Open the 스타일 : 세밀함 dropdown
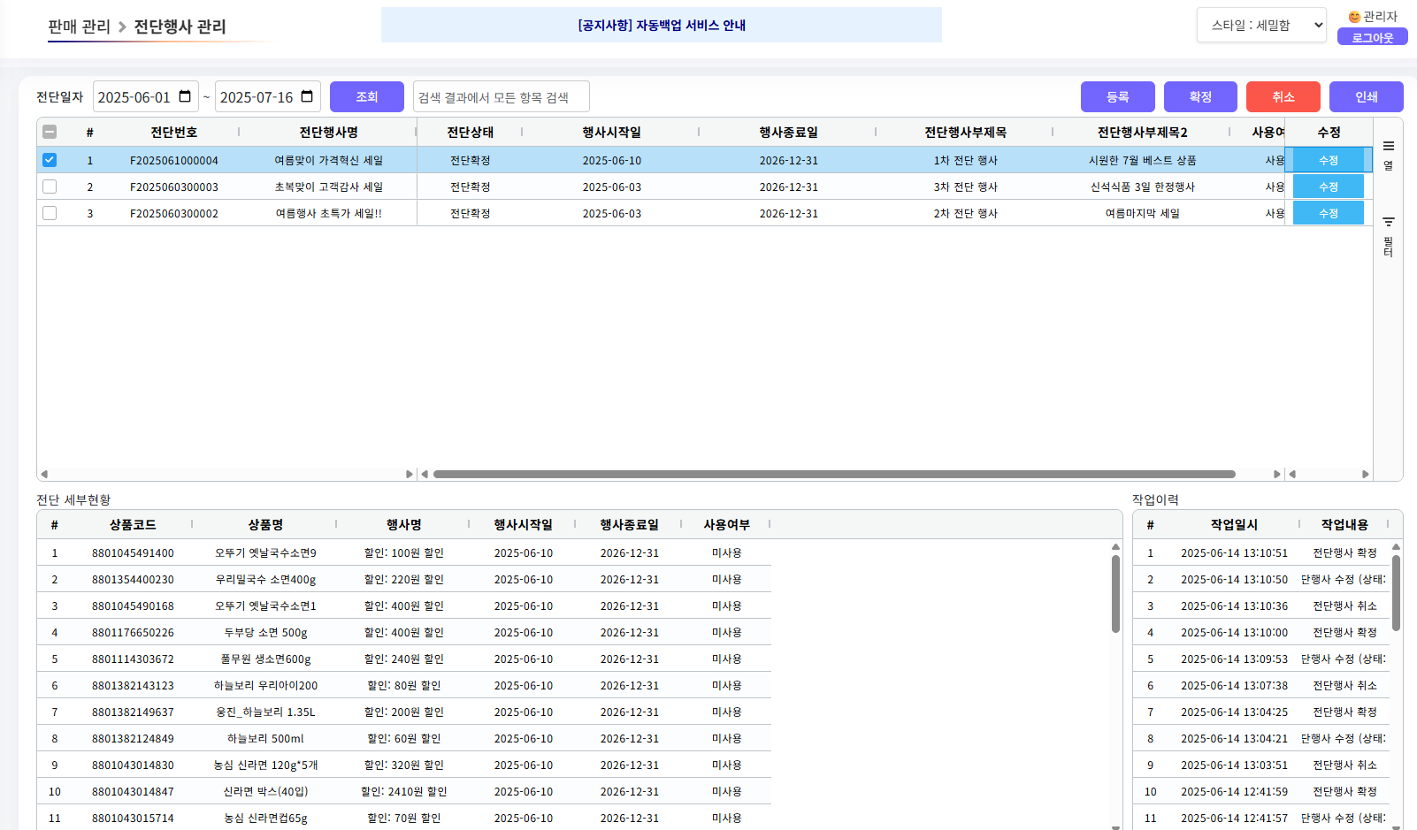 [1261, 26]
